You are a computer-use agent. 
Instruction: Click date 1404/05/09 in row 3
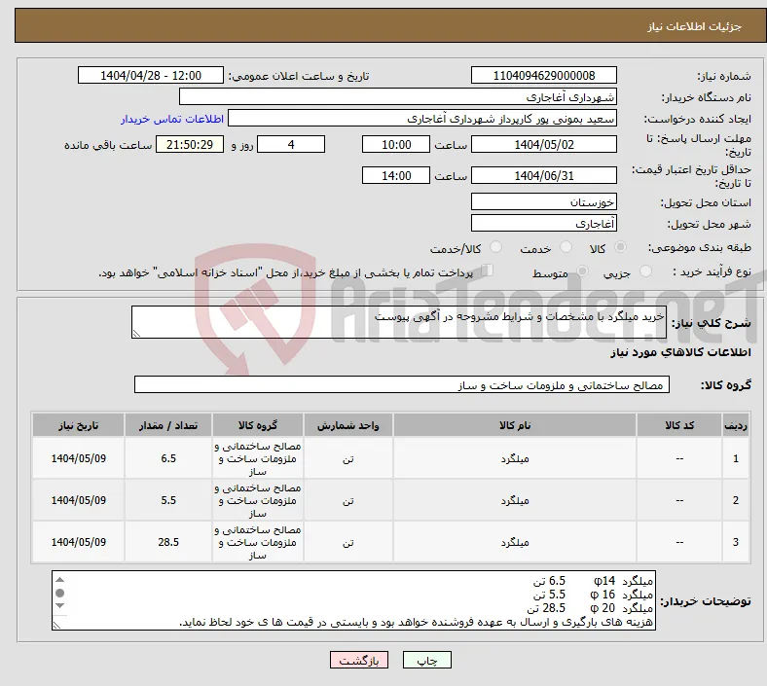(x=78, y=542)
